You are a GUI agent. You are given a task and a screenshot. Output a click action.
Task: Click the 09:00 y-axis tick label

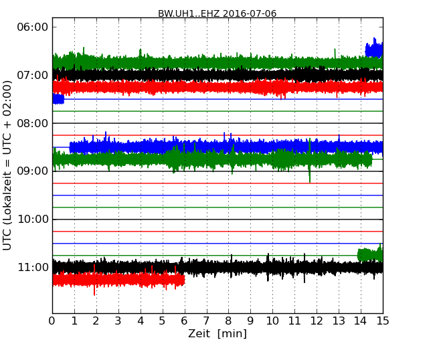(x=31, y=171)
